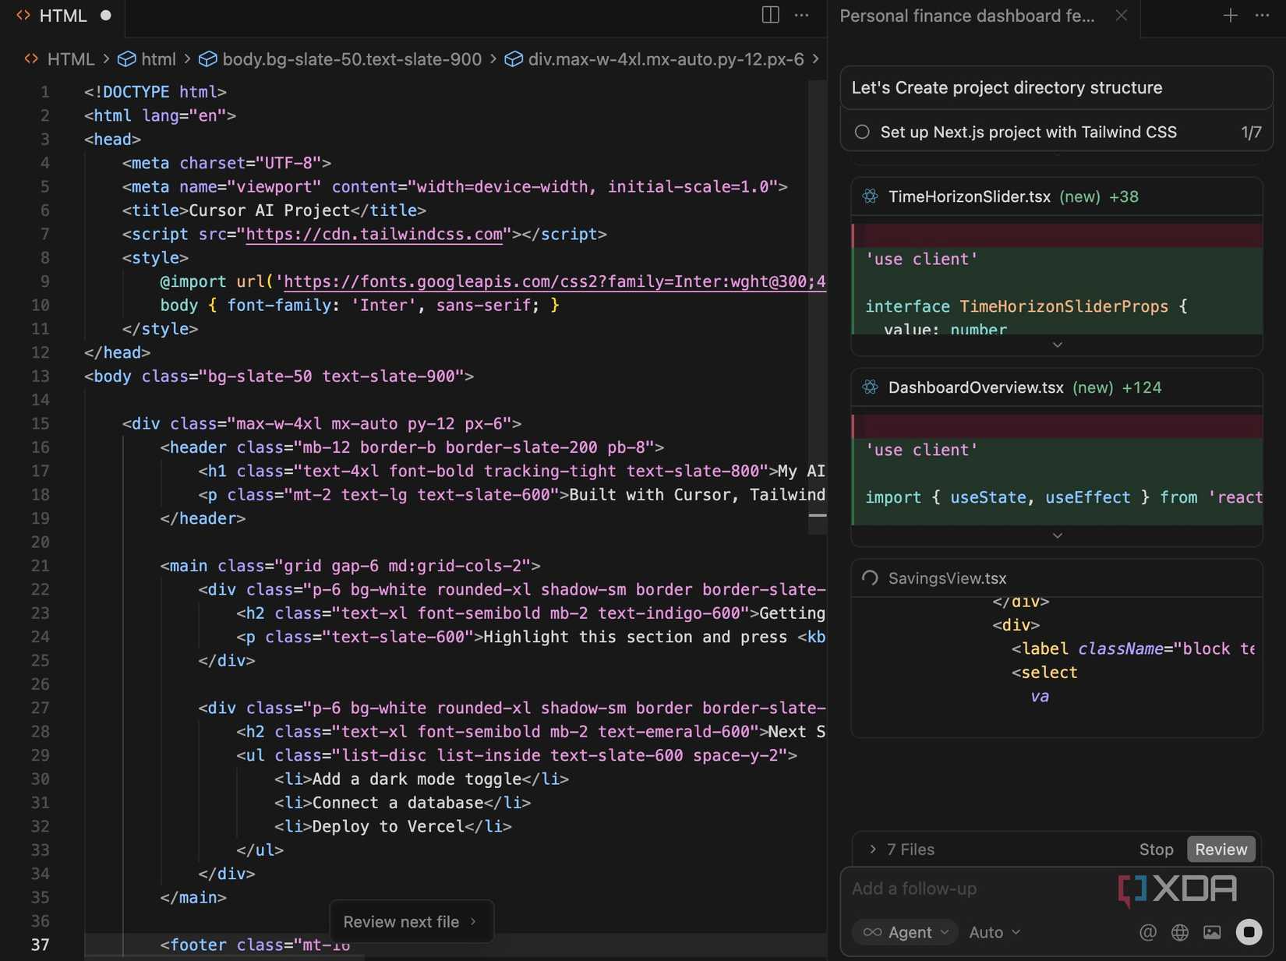Select the HTML editor tab
Viewport: 1286px width, 961px height.
(x=62, y=16)
